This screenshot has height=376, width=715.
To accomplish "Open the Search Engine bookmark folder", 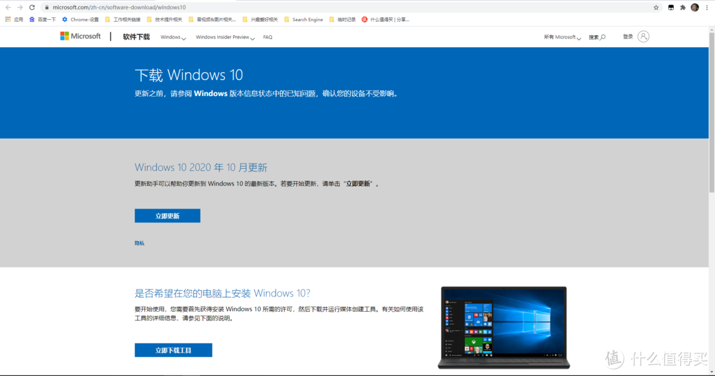I will [x=303, y=20].
